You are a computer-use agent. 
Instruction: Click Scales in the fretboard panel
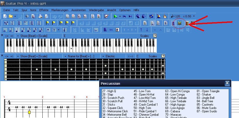point(153,56)
